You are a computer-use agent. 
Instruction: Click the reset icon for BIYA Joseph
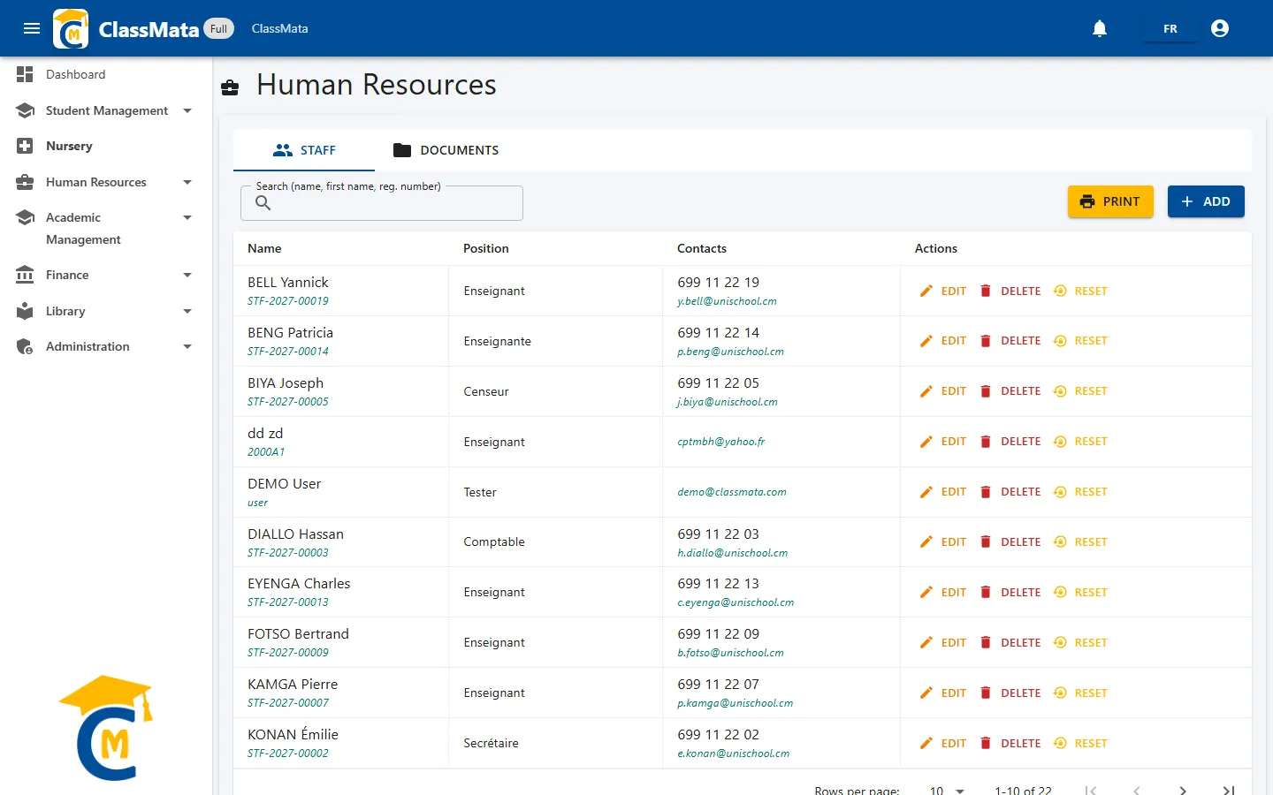[x=1060, y=391]
